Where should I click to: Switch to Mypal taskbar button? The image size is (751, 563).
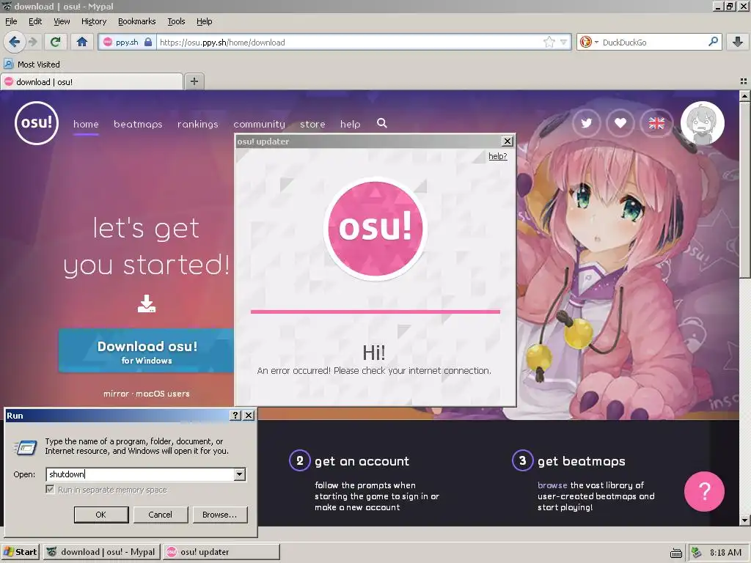101,552
